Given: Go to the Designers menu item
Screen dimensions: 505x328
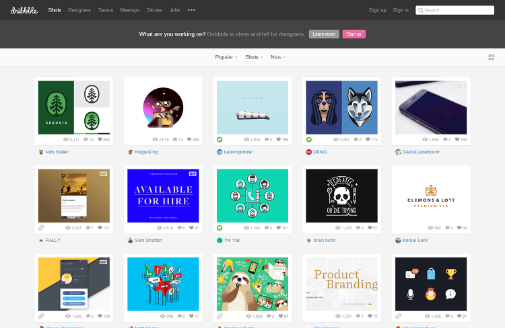Looking at the screenshot, I should tap(79, 10).
